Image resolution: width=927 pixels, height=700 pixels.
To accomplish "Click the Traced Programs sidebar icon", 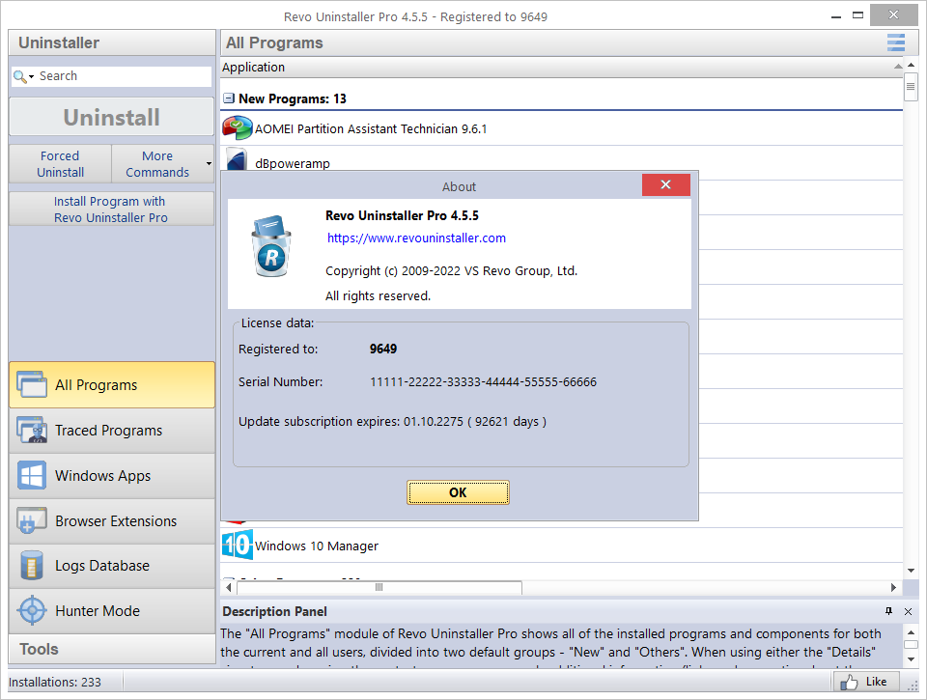I will [x=32, y=430].
